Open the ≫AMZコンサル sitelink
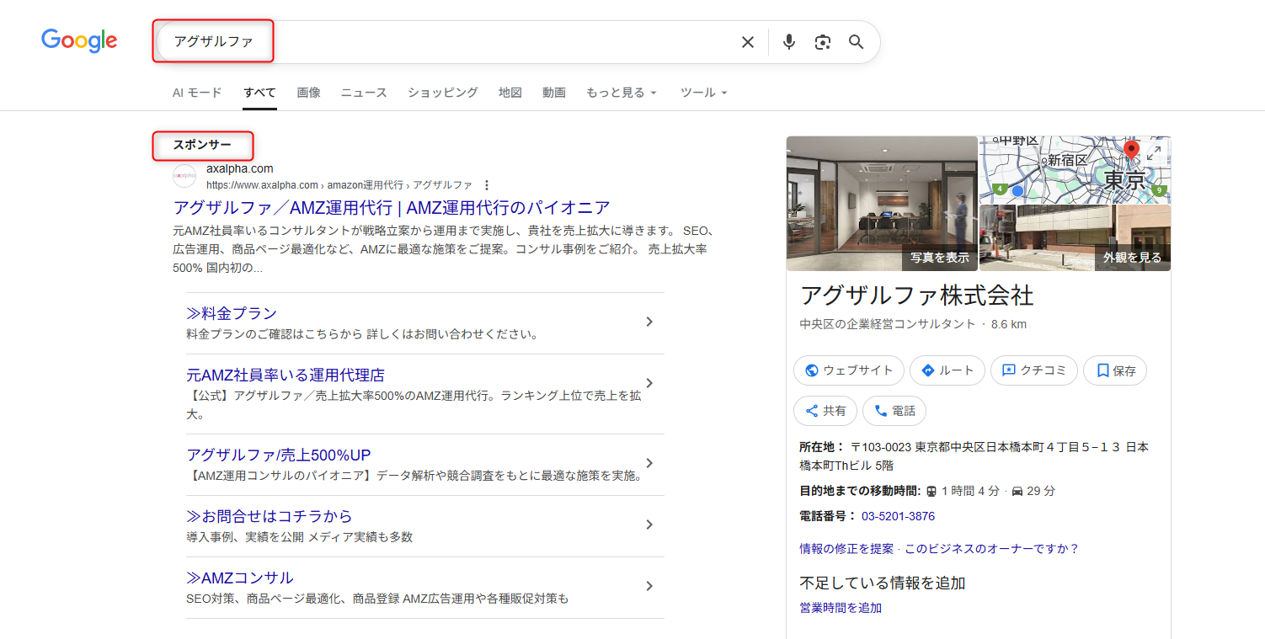Viewport: 1265px width, 639px height. pyautogui.click(x=240, y=578)
